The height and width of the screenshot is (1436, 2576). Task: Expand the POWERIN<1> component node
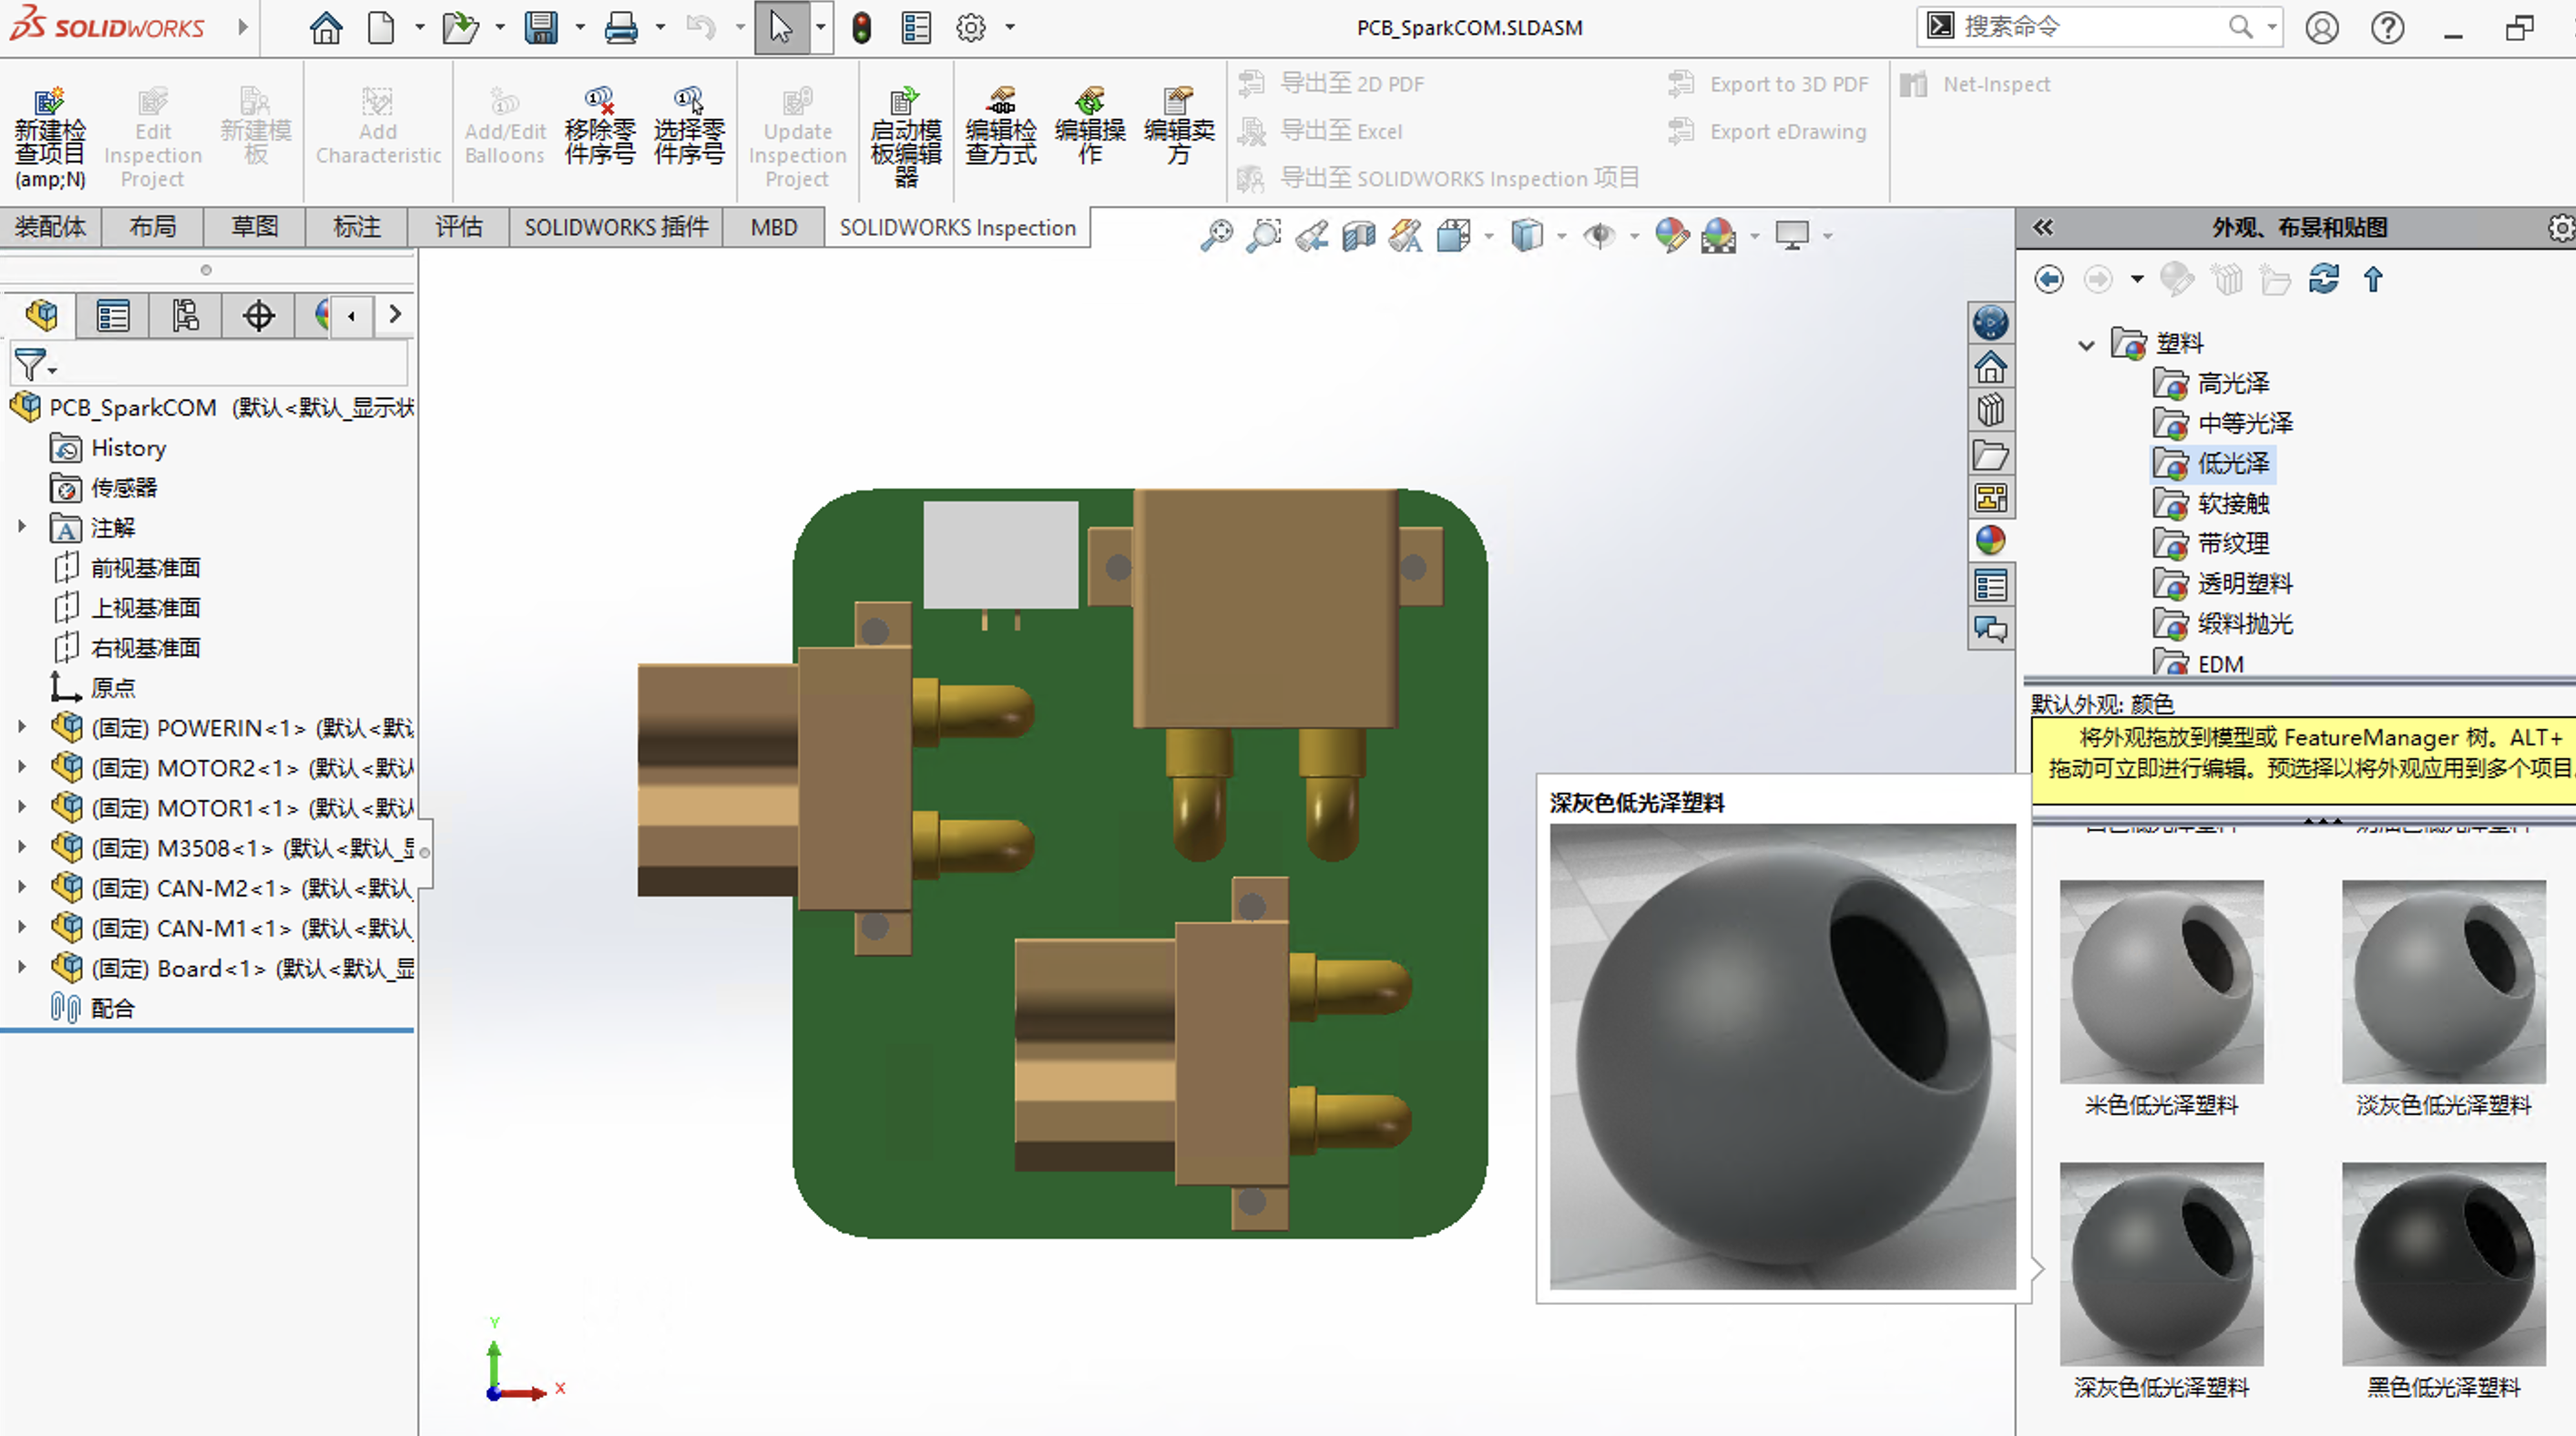[x=22, y=727]
